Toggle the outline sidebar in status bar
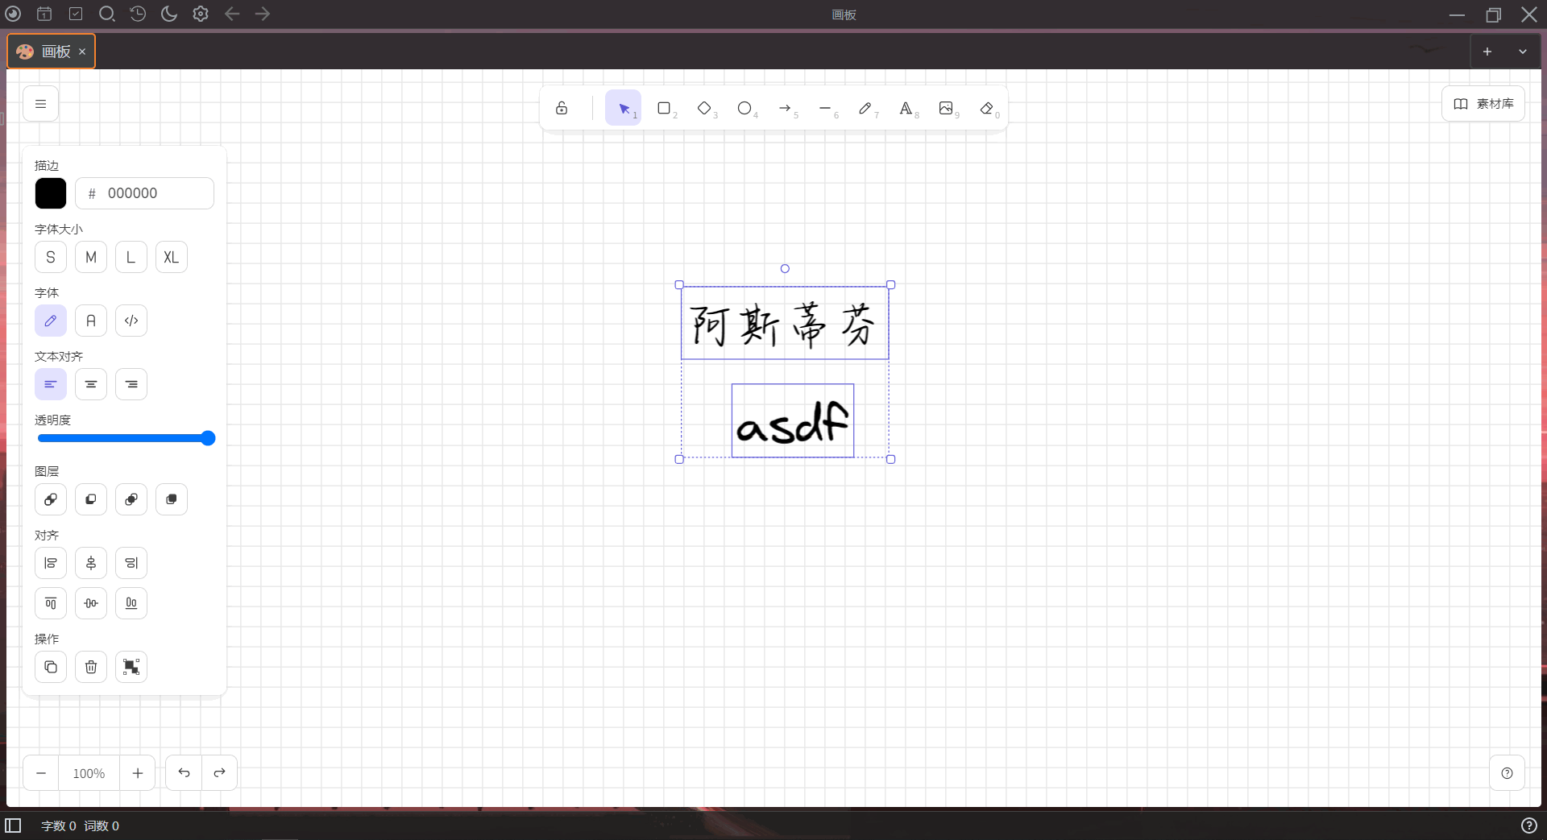 (x=15, y=826)
